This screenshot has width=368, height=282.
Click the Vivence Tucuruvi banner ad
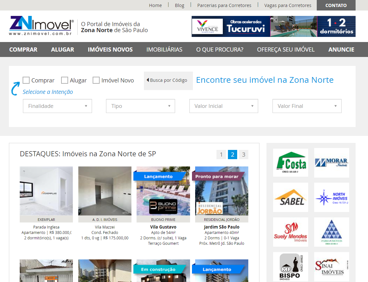[273, 26]
